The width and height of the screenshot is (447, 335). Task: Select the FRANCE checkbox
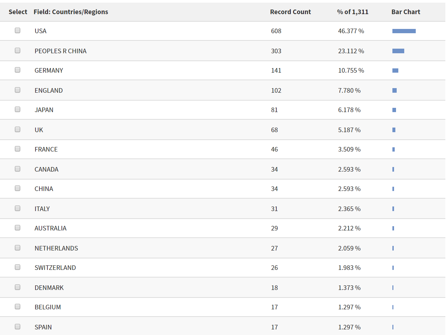(x=17, y=149)
